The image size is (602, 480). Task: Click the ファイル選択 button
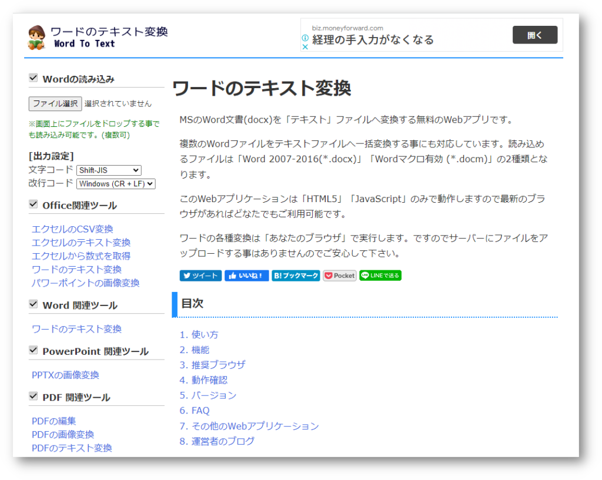pos(55,103)
